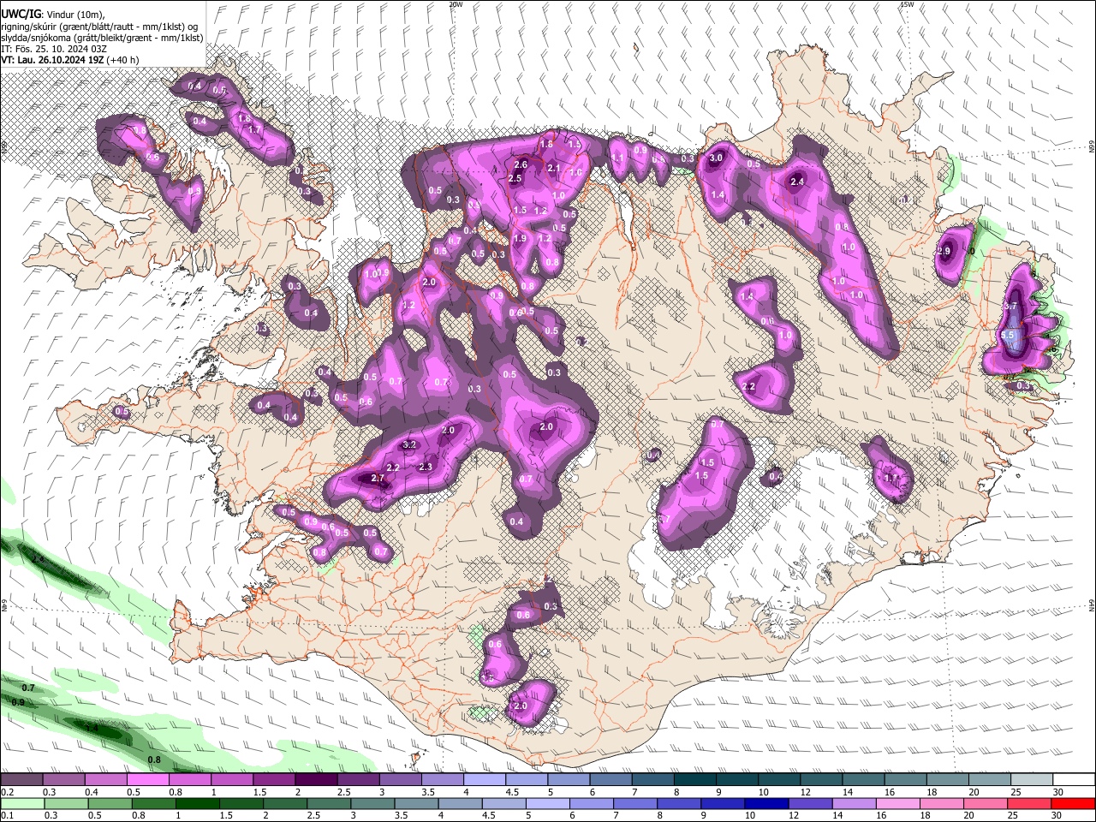1096x822 pixels.
Task: Click the 'Vindur (10m),' header text
Action: click(75, 15)
